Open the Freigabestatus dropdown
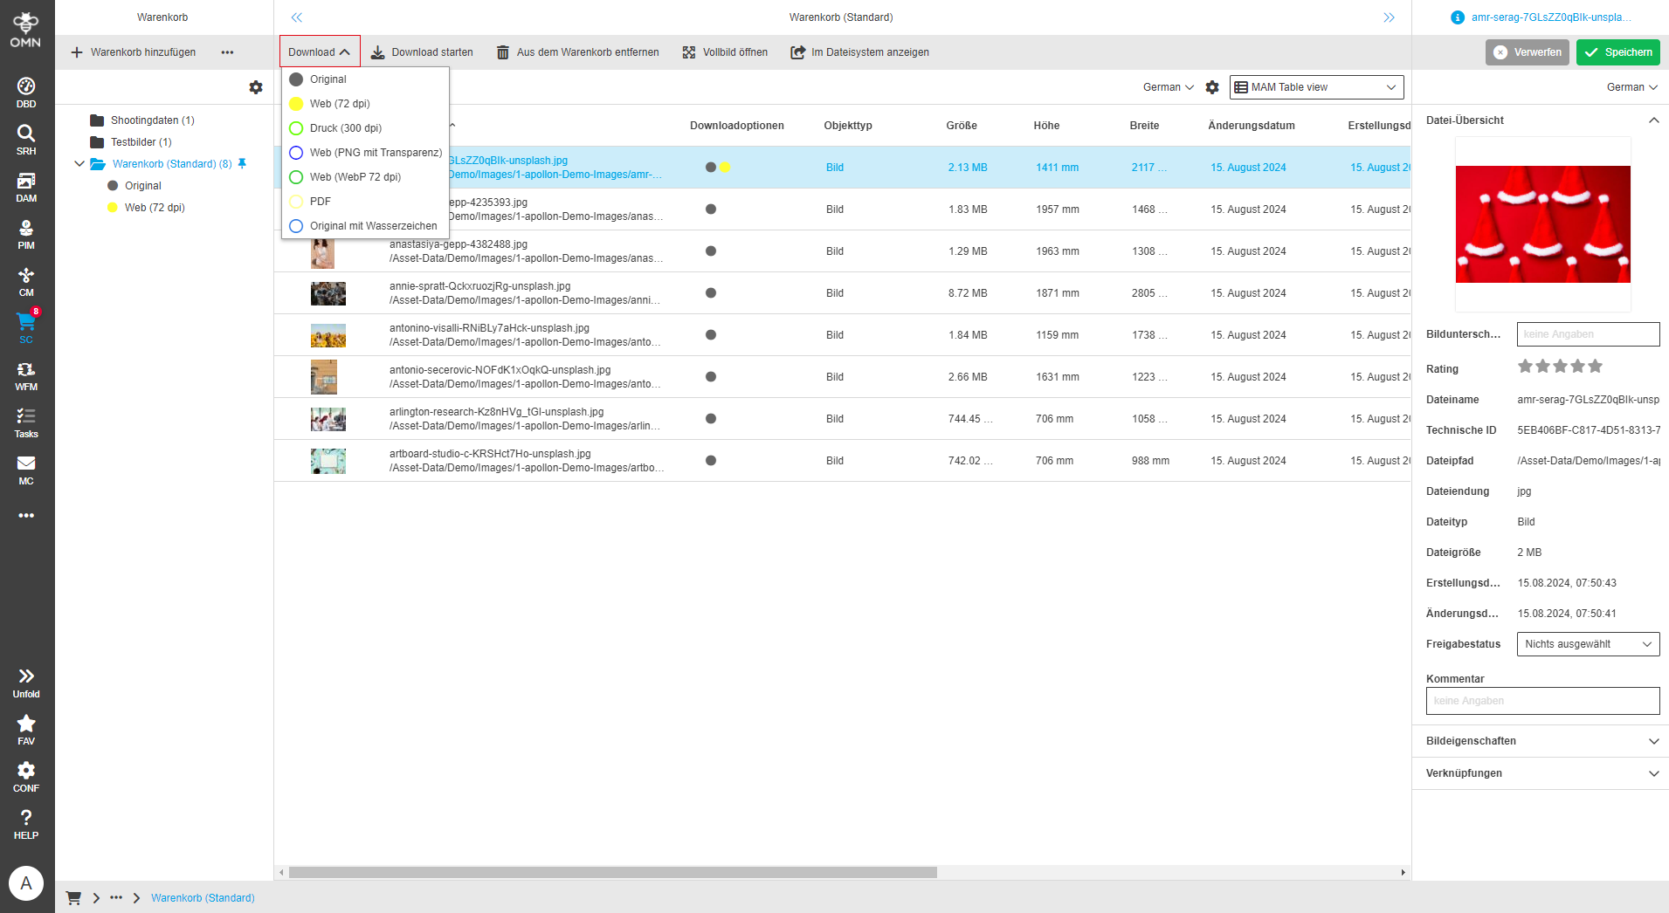The height and width of the screenshot is (913, 1669). coord(1587,644)
